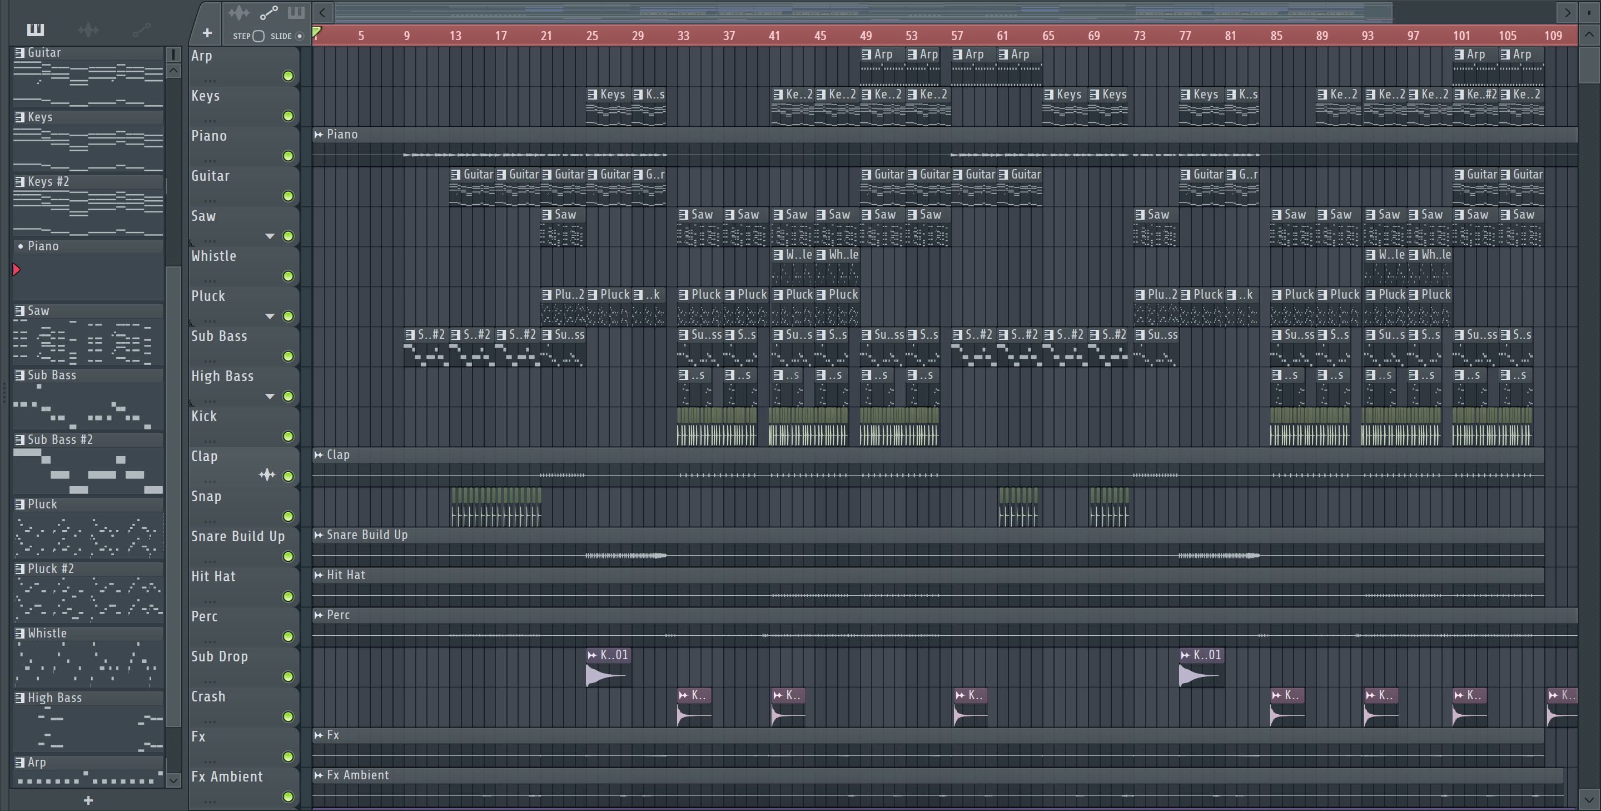Select the audio clips waveform filter in picker
The width and height of the screenshot is (1601, 811).
[x=88, y=29]
